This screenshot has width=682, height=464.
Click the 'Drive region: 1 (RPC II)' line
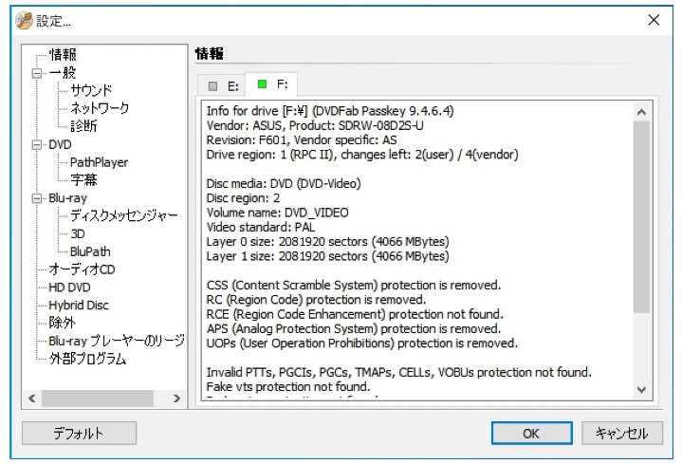(x=362, y=155)
